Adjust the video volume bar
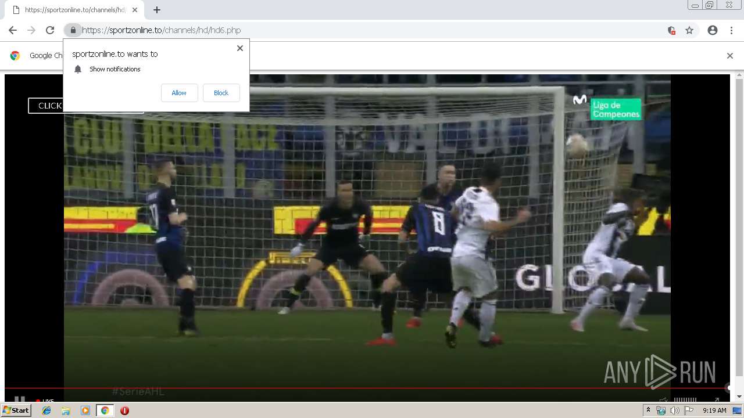 pos(685,400)
